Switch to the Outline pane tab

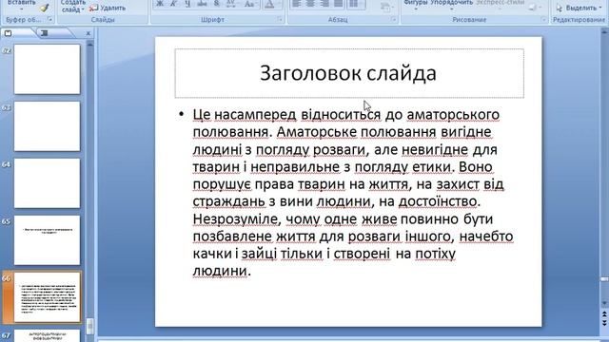(x=45, y=33)
